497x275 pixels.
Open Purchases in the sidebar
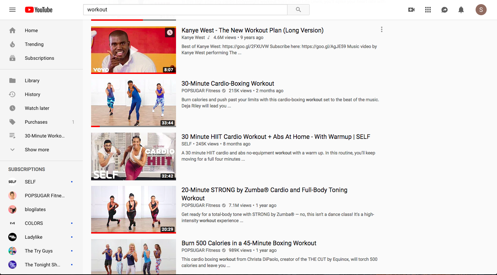click(x=41, y=122)
